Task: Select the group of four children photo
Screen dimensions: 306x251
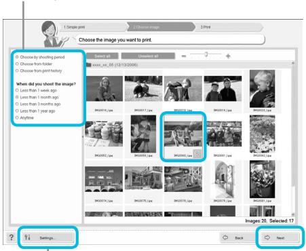Action: point(224,134)
